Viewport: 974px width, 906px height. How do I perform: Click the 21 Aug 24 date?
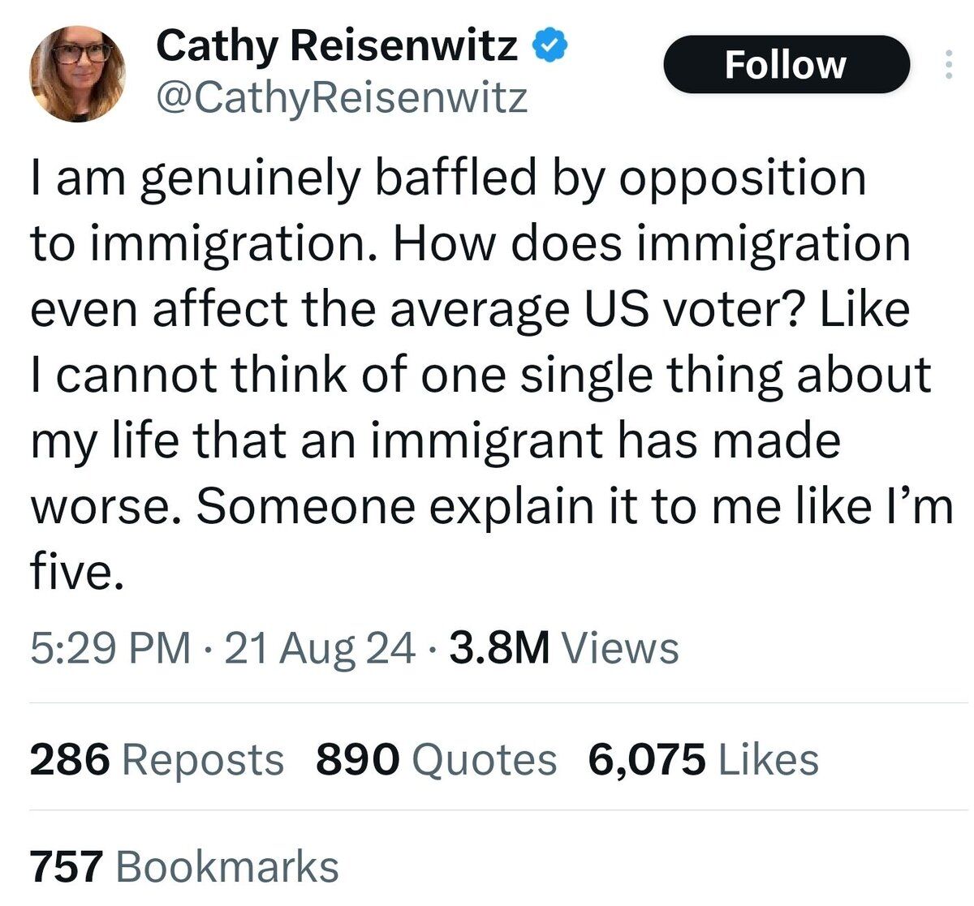click(x=319, y=648)
